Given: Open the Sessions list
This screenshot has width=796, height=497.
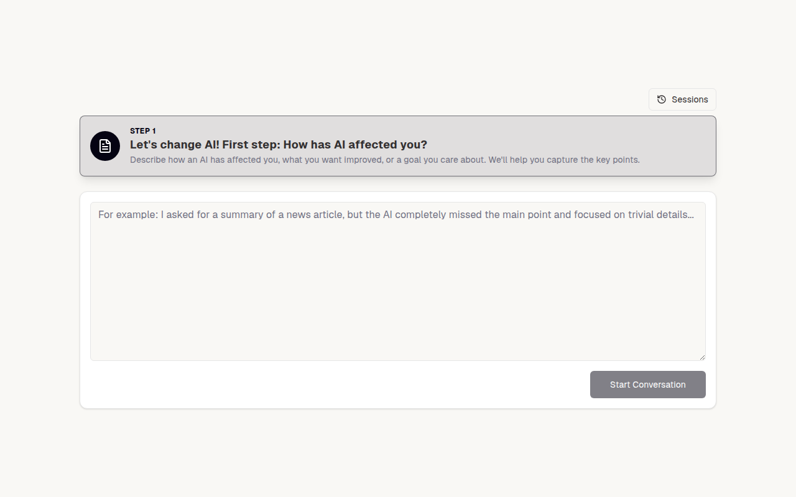Looking at the screenshot, I should click(x=682, y=99).
